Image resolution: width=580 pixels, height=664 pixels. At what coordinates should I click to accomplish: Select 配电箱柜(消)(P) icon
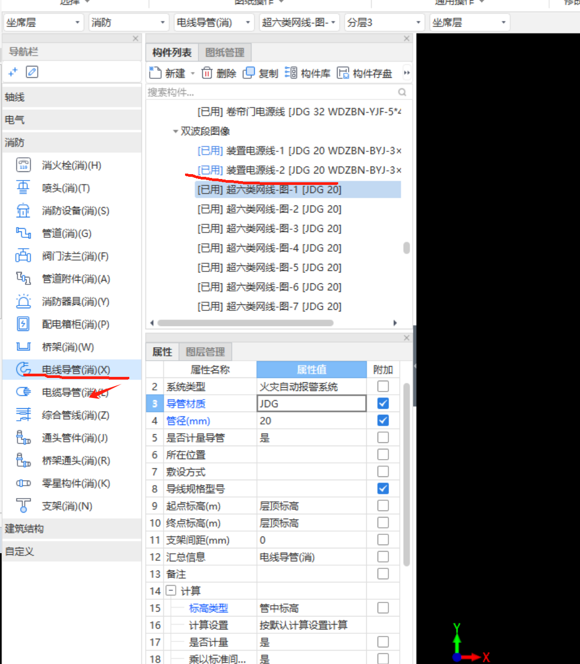click(23, 324)
